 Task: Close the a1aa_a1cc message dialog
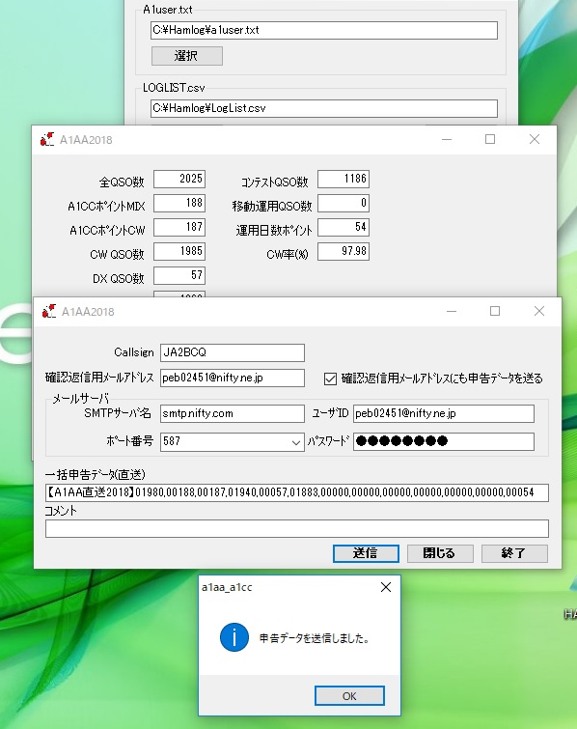click(386, 587)
